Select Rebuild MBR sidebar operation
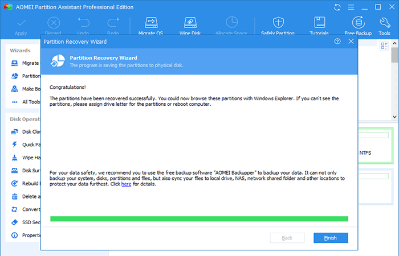Image resolution: width=399 pixels, height=256 pixels. [x=25, y=183]
